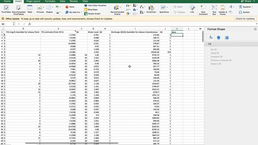Screen dimensions: 258x145
Task: Open the Review tab
Action: (x=73, y=1)
